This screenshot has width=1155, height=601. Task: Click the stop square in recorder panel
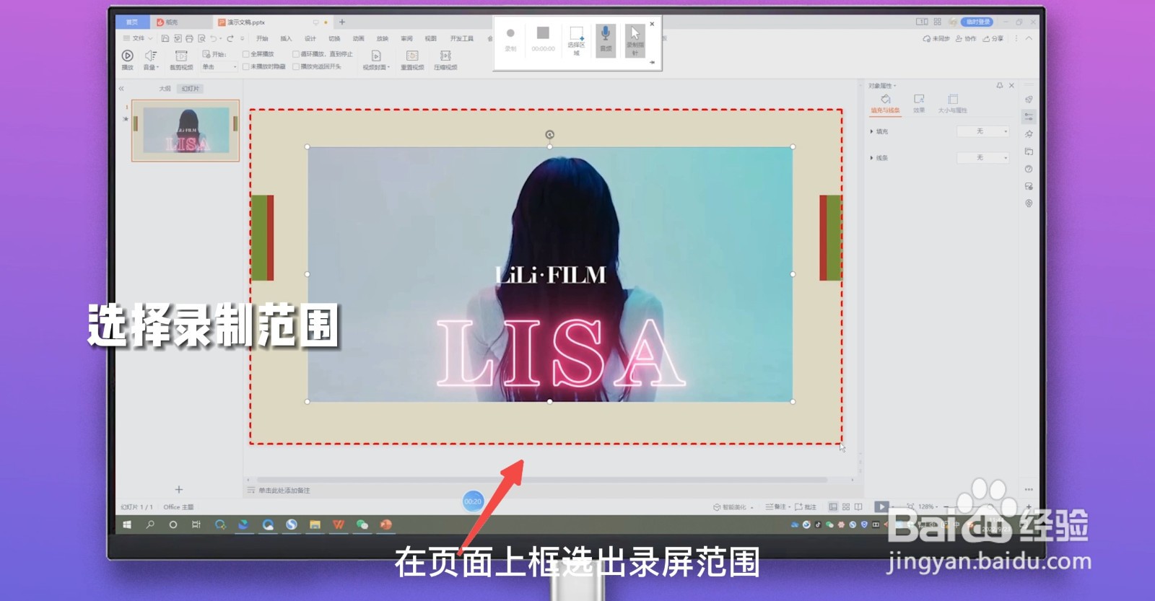(x=543, y=33)
